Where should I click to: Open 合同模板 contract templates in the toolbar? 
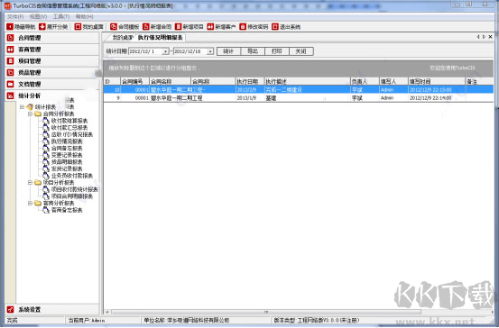pos(125,27)
